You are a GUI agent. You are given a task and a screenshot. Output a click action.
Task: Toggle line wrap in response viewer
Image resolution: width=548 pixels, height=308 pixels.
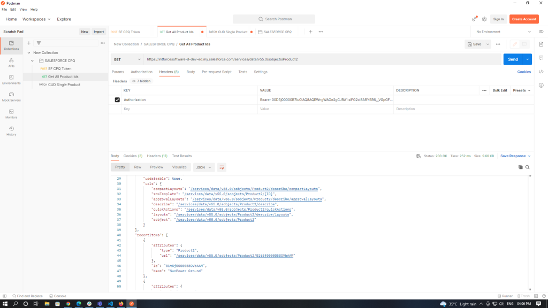(x=222, y=167)
